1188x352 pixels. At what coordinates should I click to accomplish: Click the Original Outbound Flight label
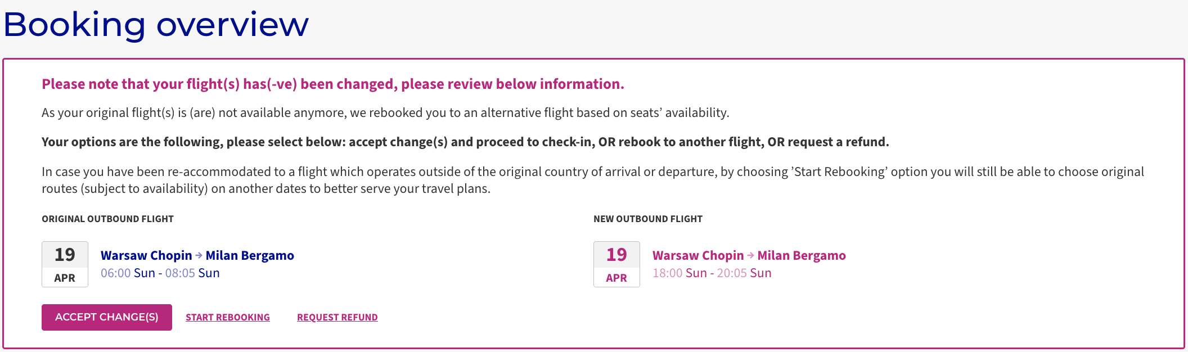[x=107, y=219]
